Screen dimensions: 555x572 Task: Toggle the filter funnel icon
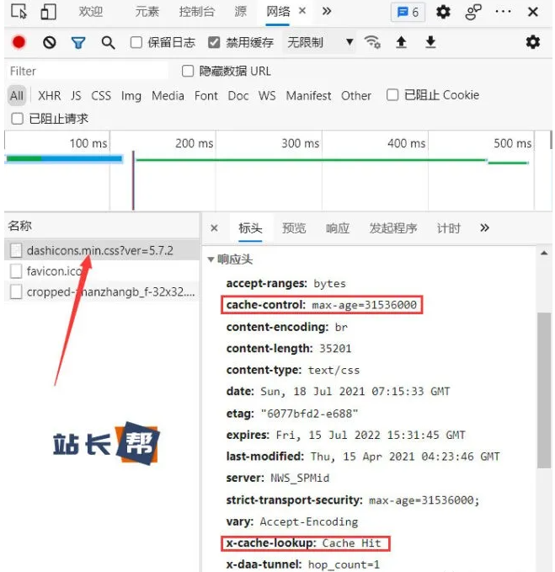point(78,43)
